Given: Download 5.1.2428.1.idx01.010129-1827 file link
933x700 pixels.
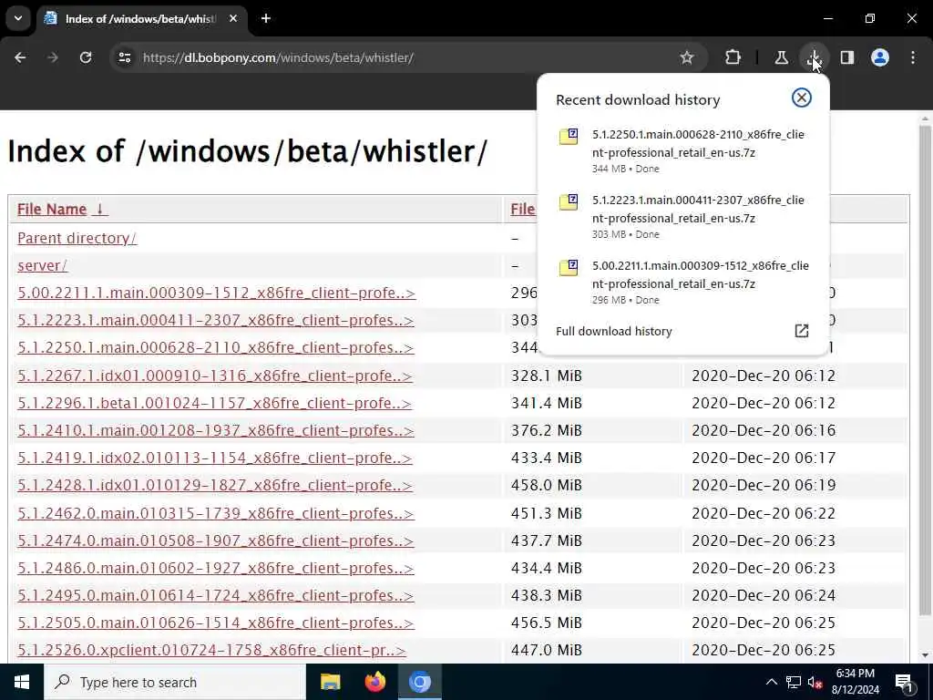Looking at the screenshot, I should [214, 485].
